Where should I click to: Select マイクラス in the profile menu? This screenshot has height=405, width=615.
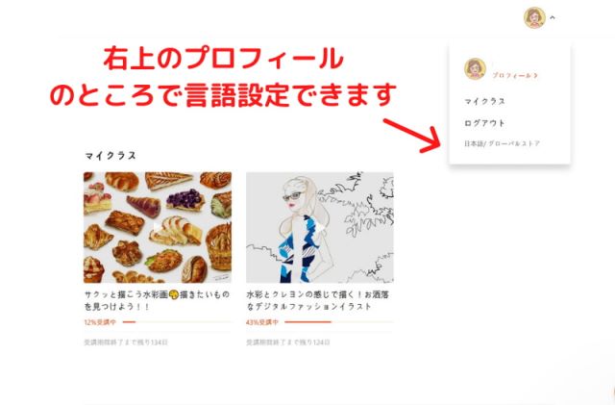[x=484, y=101]
